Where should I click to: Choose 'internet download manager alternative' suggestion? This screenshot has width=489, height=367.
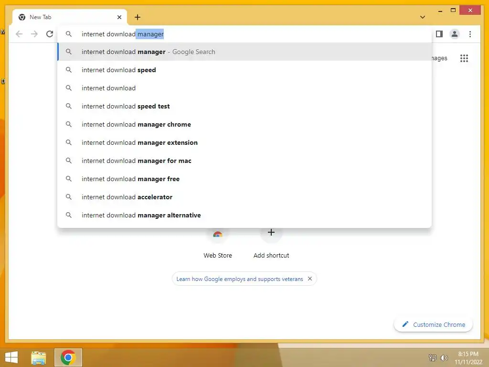click(x=245, y=215)
